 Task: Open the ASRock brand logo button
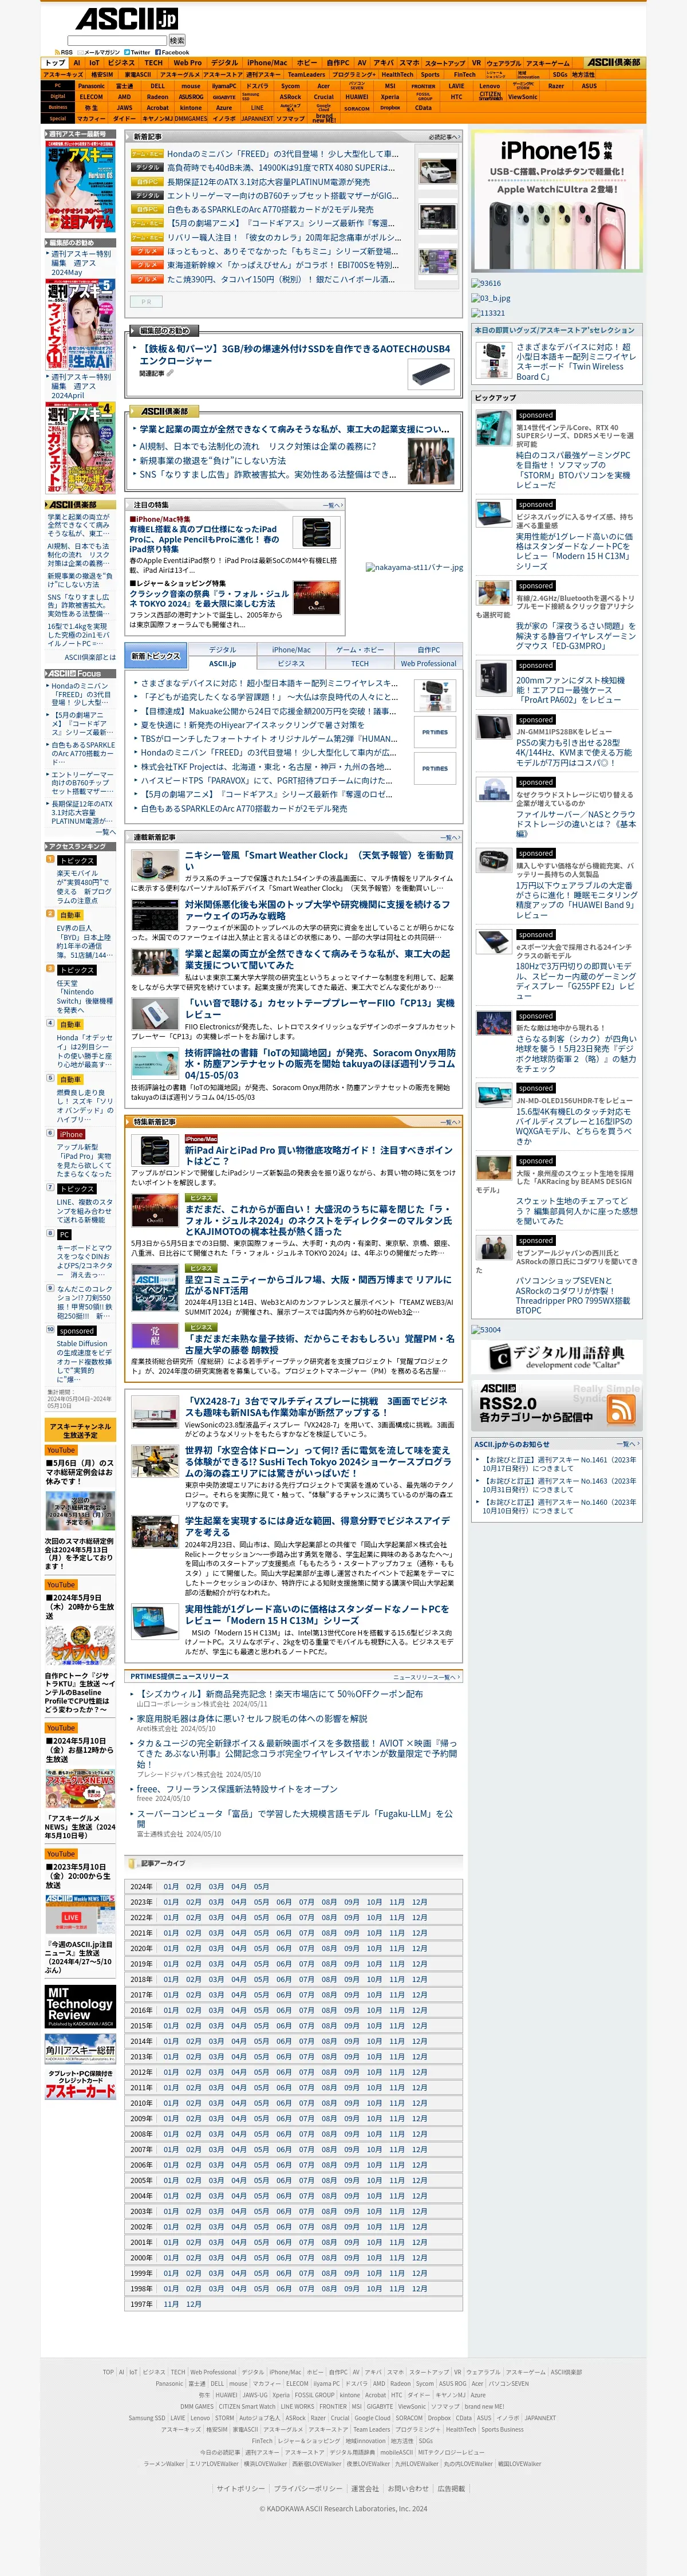pos(290,97)
